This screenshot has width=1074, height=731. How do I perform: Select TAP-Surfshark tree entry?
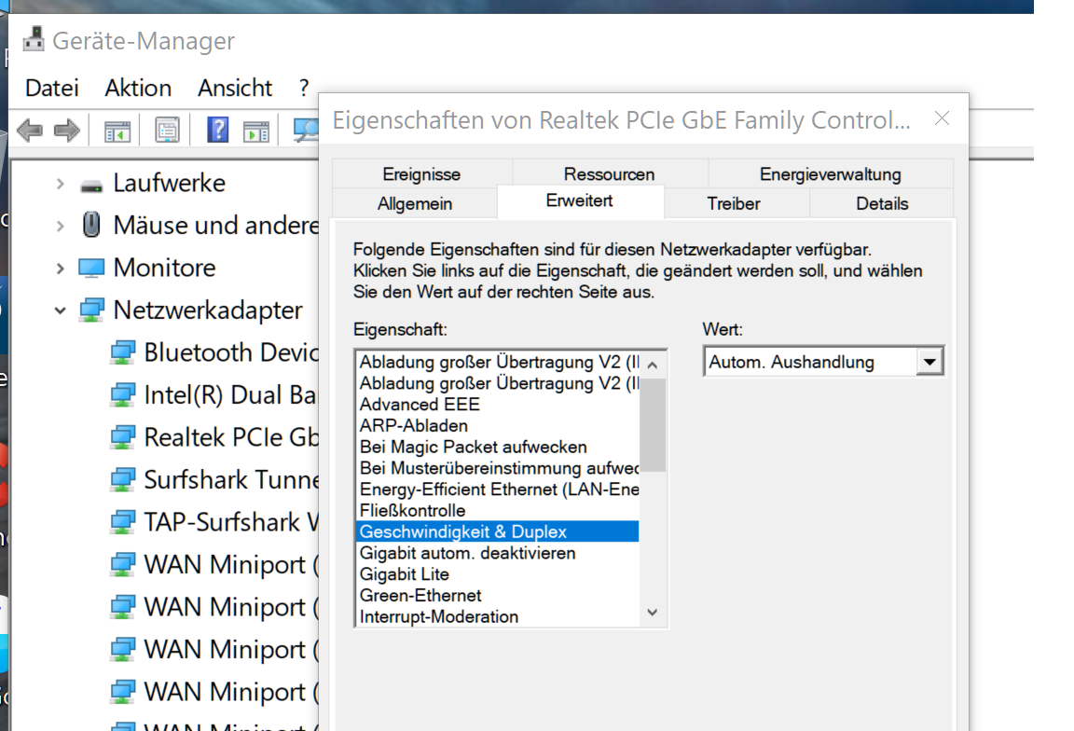[231, 522]
